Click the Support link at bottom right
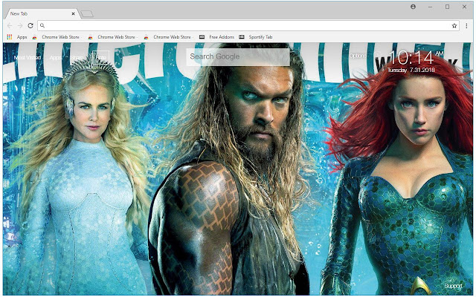 pyautogui.click(x=453, y=286)
